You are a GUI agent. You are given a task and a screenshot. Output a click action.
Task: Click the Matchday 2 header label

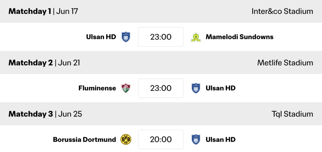coord(31,63)
